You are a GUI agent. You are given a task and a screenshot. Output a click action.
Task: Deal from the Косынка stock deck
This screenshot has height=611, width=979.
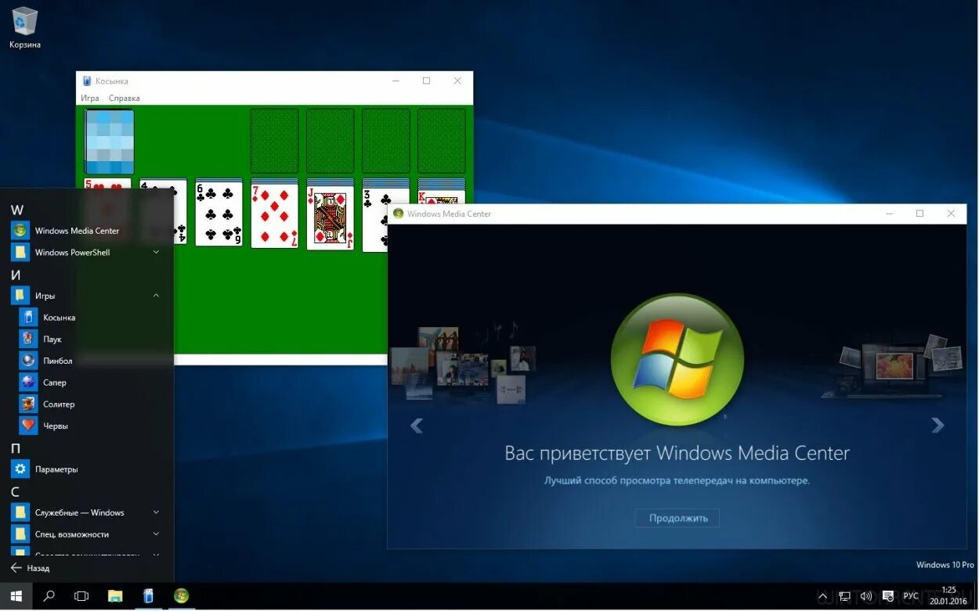point(110,141)
